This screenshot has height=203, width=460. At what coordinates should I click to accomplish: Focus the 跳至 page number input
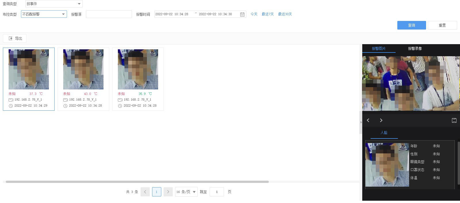[217, 192]
